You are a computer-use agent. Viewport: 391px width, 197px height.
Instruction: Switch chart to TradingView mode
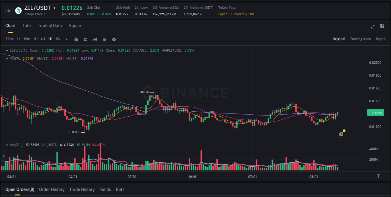pyautogui.click(x=360, y=39)
